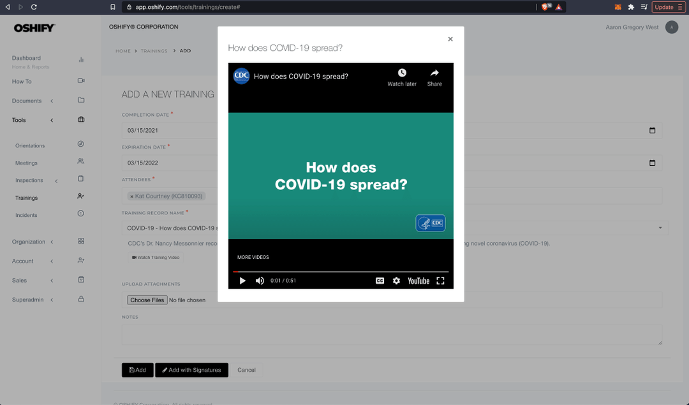Click Cancel button

246,370
